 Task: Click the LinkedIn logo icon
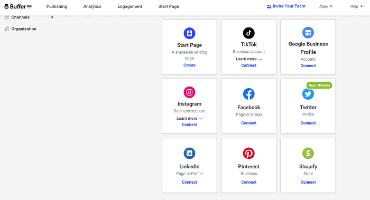click(x=189, y=154)
